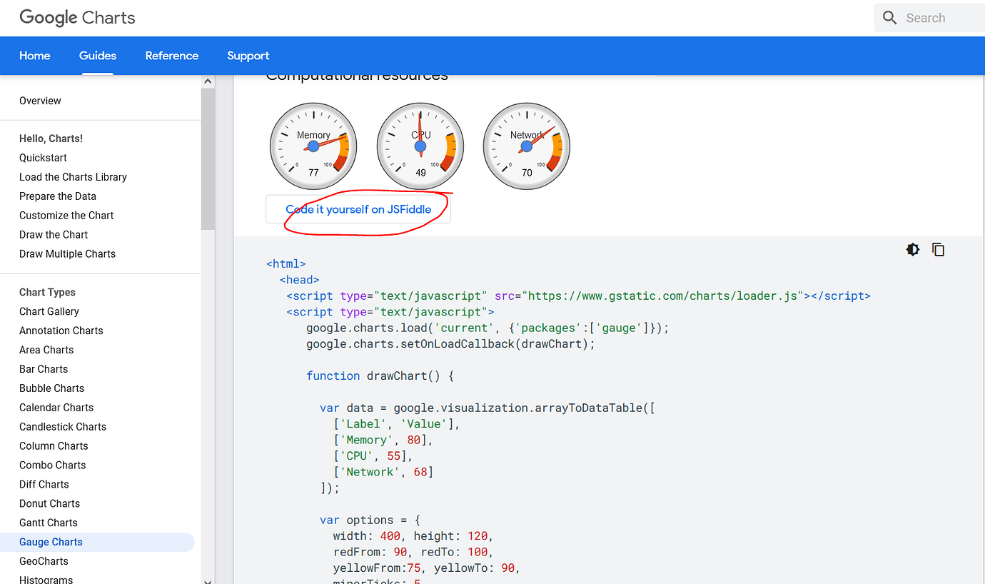Copy the code sample icon
The image size is (985, 584).
click(x=938, y=249)
